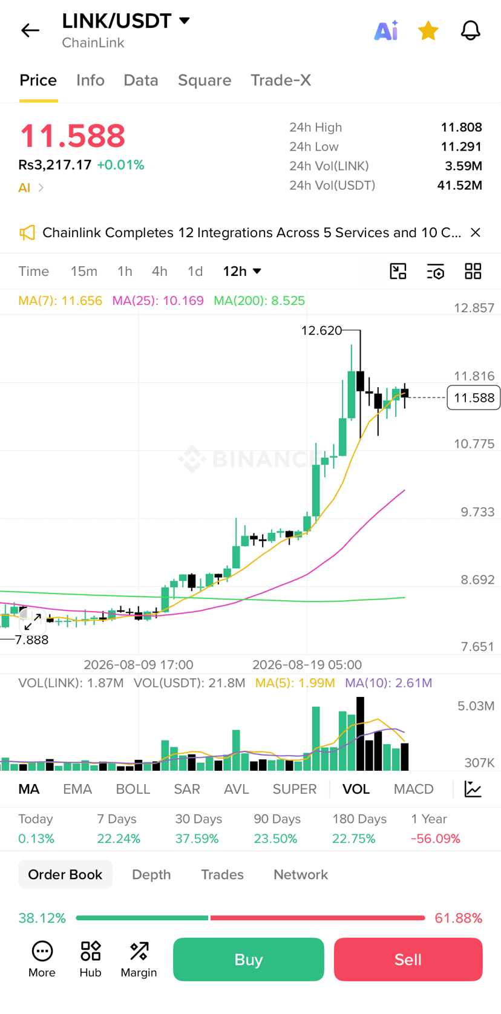This screenshot has height=1014, width=501.
Task: Select the Time chart interval
Action: (34, 271)
